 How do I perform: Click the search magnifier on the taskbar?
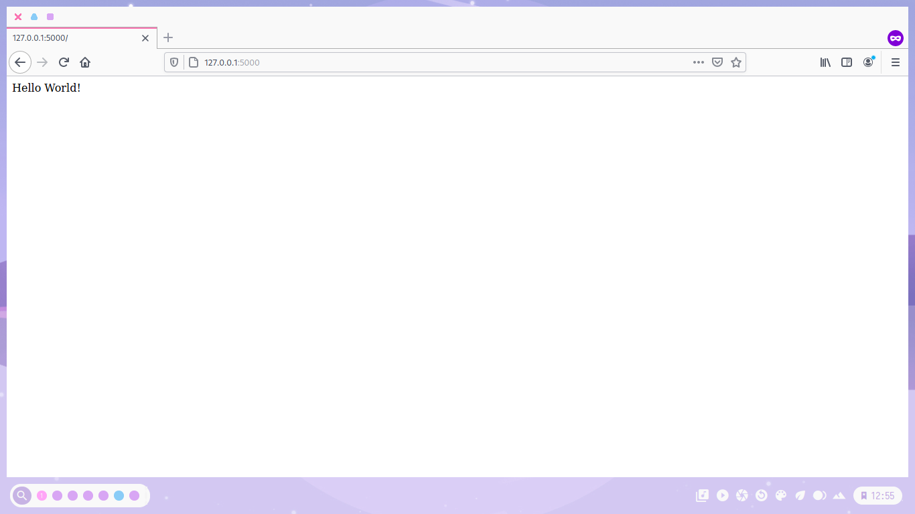pos(22,495)
